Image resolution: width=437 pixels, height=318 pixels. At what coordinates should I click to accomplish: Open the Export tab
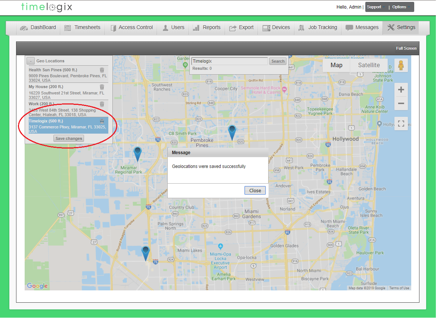(241, 28)
